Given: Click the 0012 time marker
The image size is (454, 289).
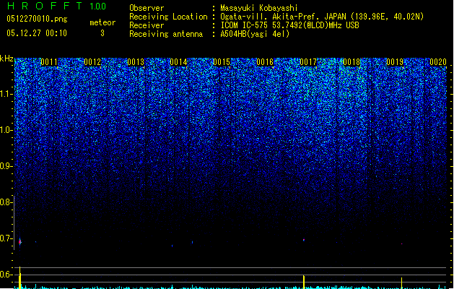Looking at the screenshot, I should (x=92, y=62).
